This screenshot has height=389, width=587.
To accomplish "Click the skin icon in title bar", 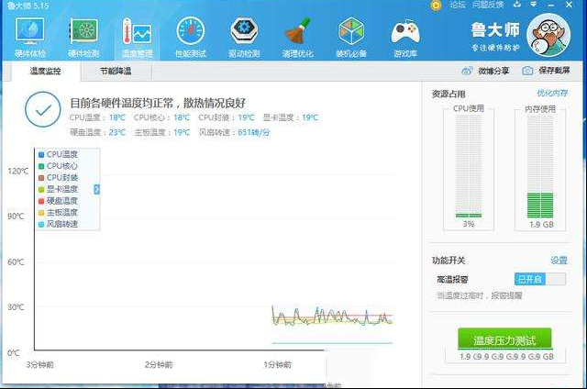I will point(517,5).
